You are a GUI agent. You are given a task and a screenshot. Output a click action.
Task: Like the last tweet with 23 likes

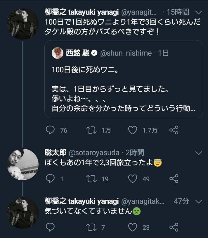[x=133, y=227]
